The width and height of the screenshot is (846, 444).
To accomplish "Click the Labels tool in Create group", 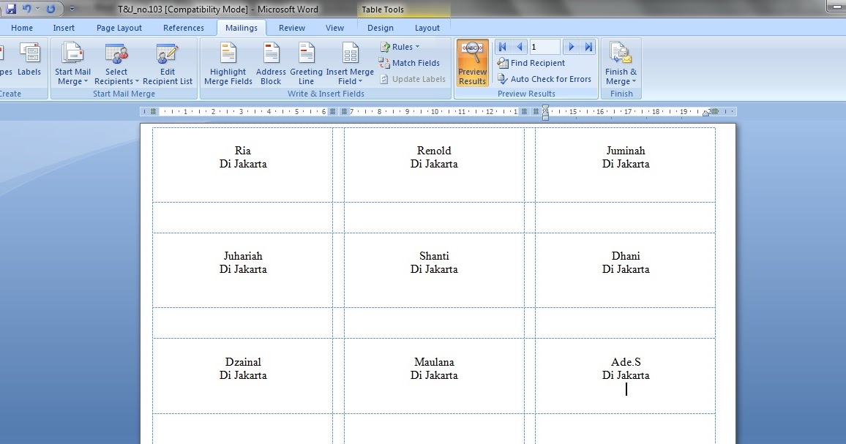I will click(x=29, y=62).
